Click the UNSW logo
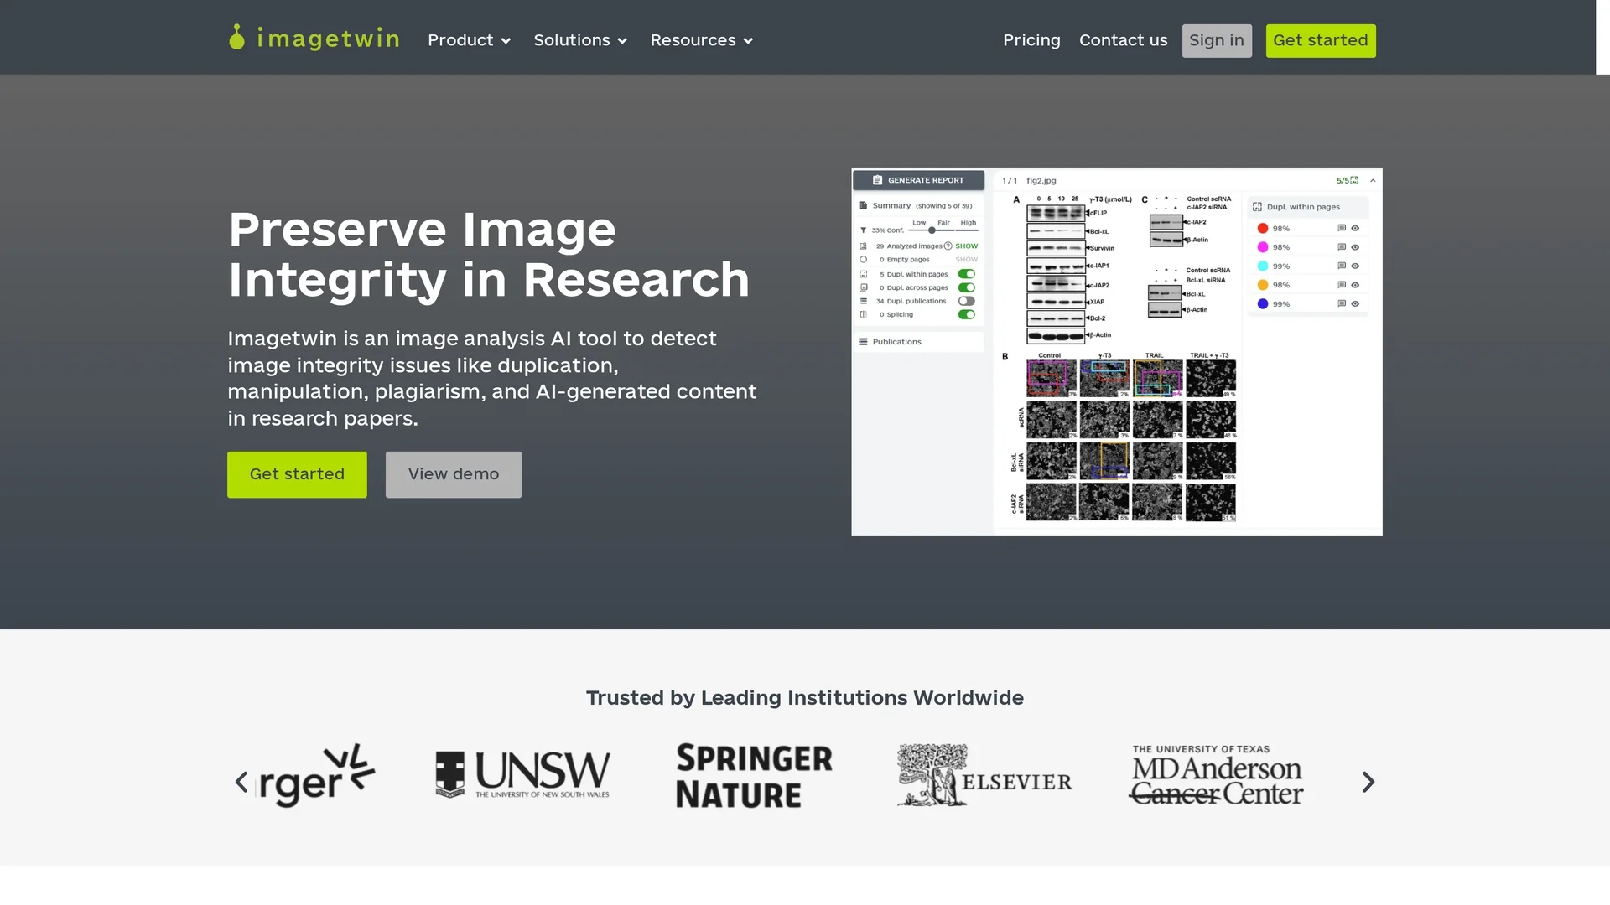The height and width of the screenshot is (905, 1610). tap(522, 775)
